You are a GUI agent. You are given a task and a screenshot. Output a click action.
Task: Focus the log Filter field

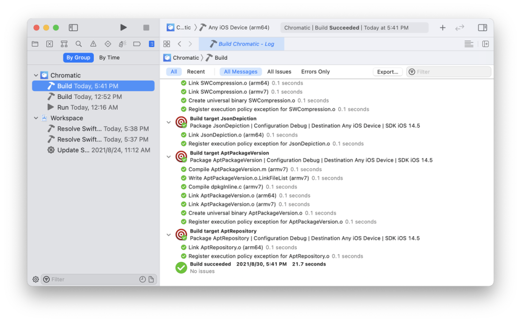[449, 72]
